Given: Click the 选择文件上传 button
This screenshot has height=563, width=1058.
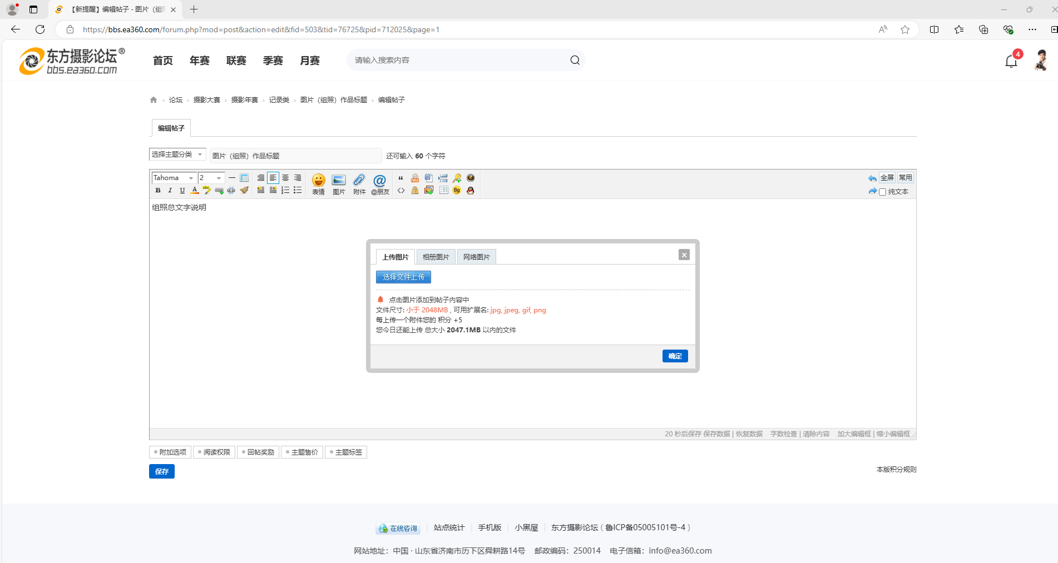Looking at the screenshot, I should coord(403,277).
